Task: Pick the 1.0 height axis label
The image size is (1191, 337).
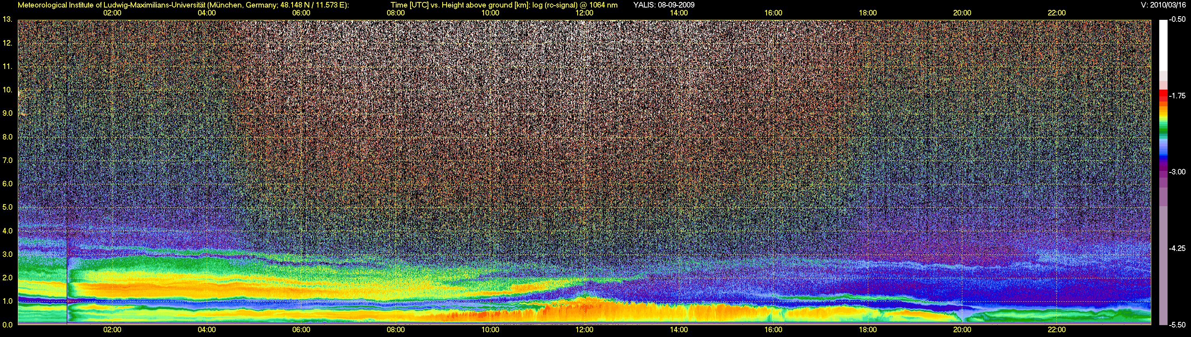Action: [x=8, y=301]
